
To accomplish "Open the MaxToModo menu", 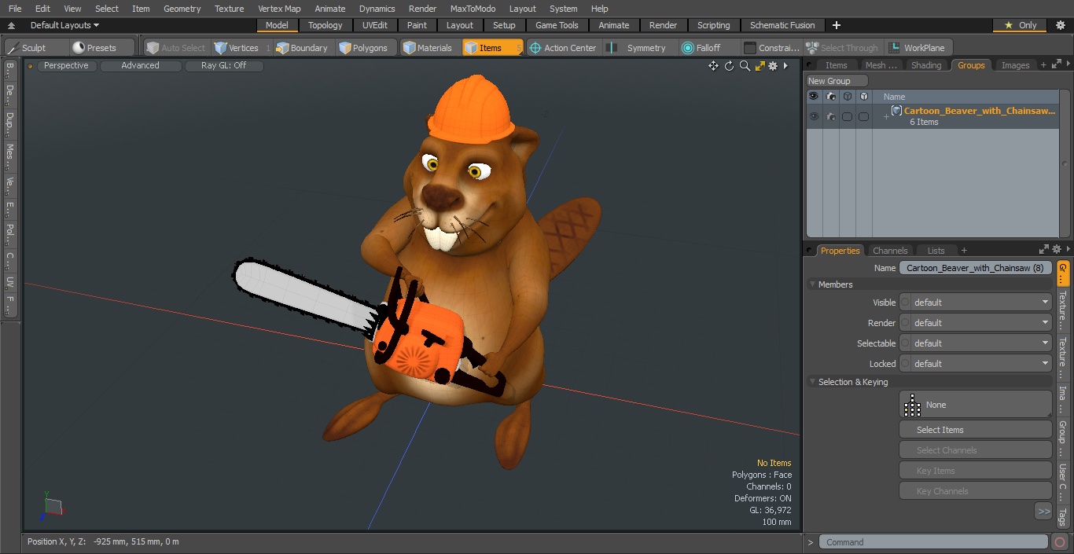I will 473,9.
